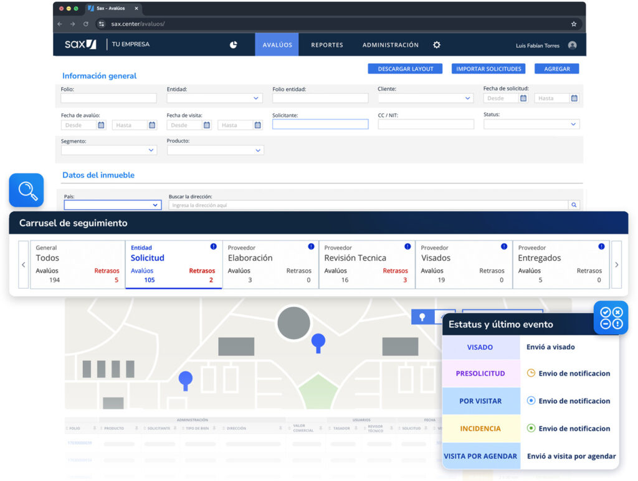
Task: Click the Buscar la dirección address field
Action: click(x=368, y=205)
